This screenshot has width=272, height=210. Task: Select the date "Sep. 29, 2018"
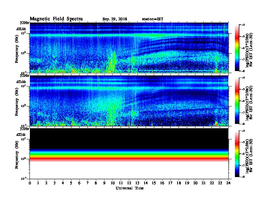pyautogui.click(x=115, y=19)
